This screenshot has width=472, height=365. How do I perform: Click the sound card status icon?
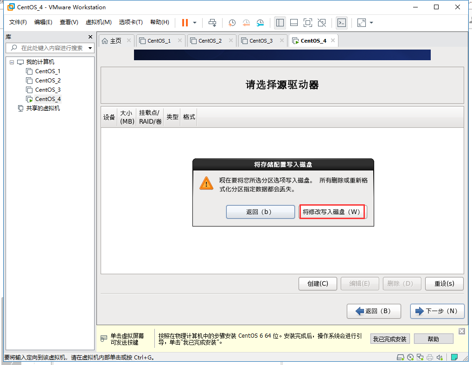click(x=440, y=357)
